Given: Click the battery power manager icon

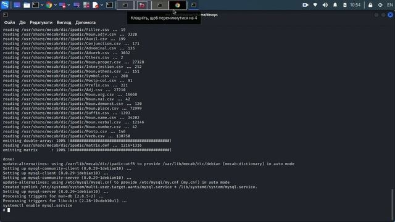Looking at the screenshot, I should [x=345, y=5].
